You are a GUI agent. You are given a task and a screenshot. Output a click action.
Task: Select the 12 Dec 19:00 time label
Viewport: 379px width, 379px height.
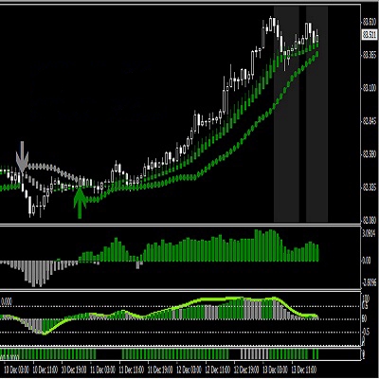(246, 369)
